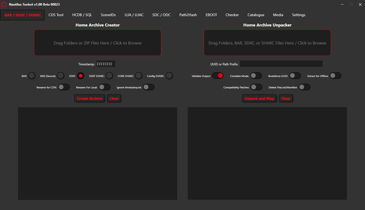Toggle Ignore timestamp.txt option
Image resolution: width=365 pixels, height=210 pixels.
tap(149, 87)
